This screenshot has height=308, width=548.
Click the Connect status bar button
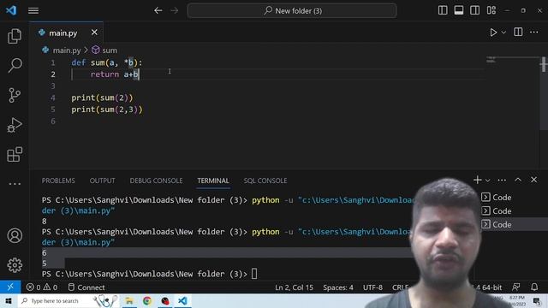(x=86, y=287)
